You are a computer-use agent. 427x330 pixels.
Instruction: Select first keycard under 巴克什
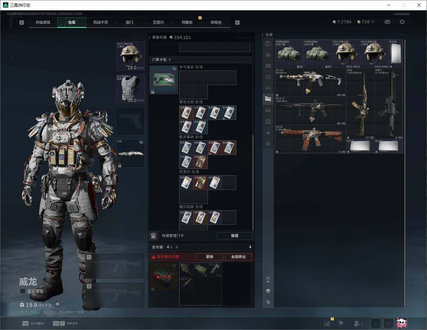pos(186,182)
